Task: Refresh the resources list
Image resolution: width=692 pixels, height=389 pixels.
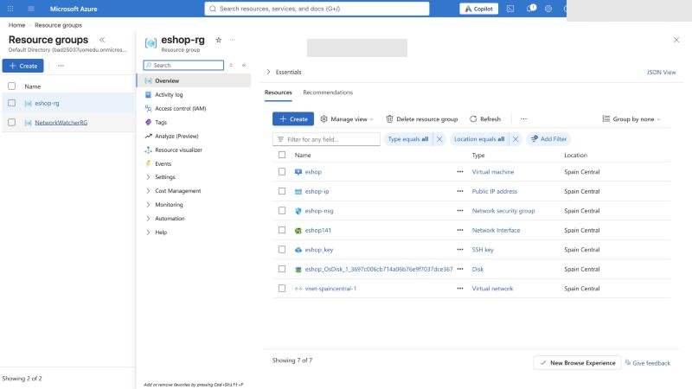Action: (x=485, y=118)
